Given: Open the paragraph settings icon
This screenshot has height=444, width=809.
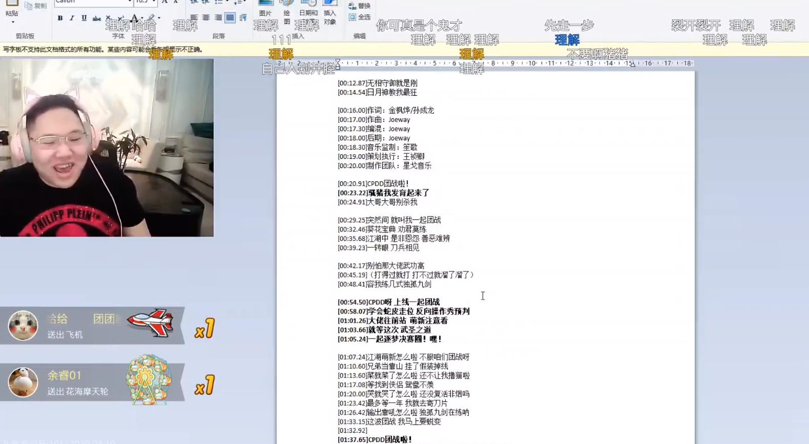Looking at the screenshot, I should [243, 17].
